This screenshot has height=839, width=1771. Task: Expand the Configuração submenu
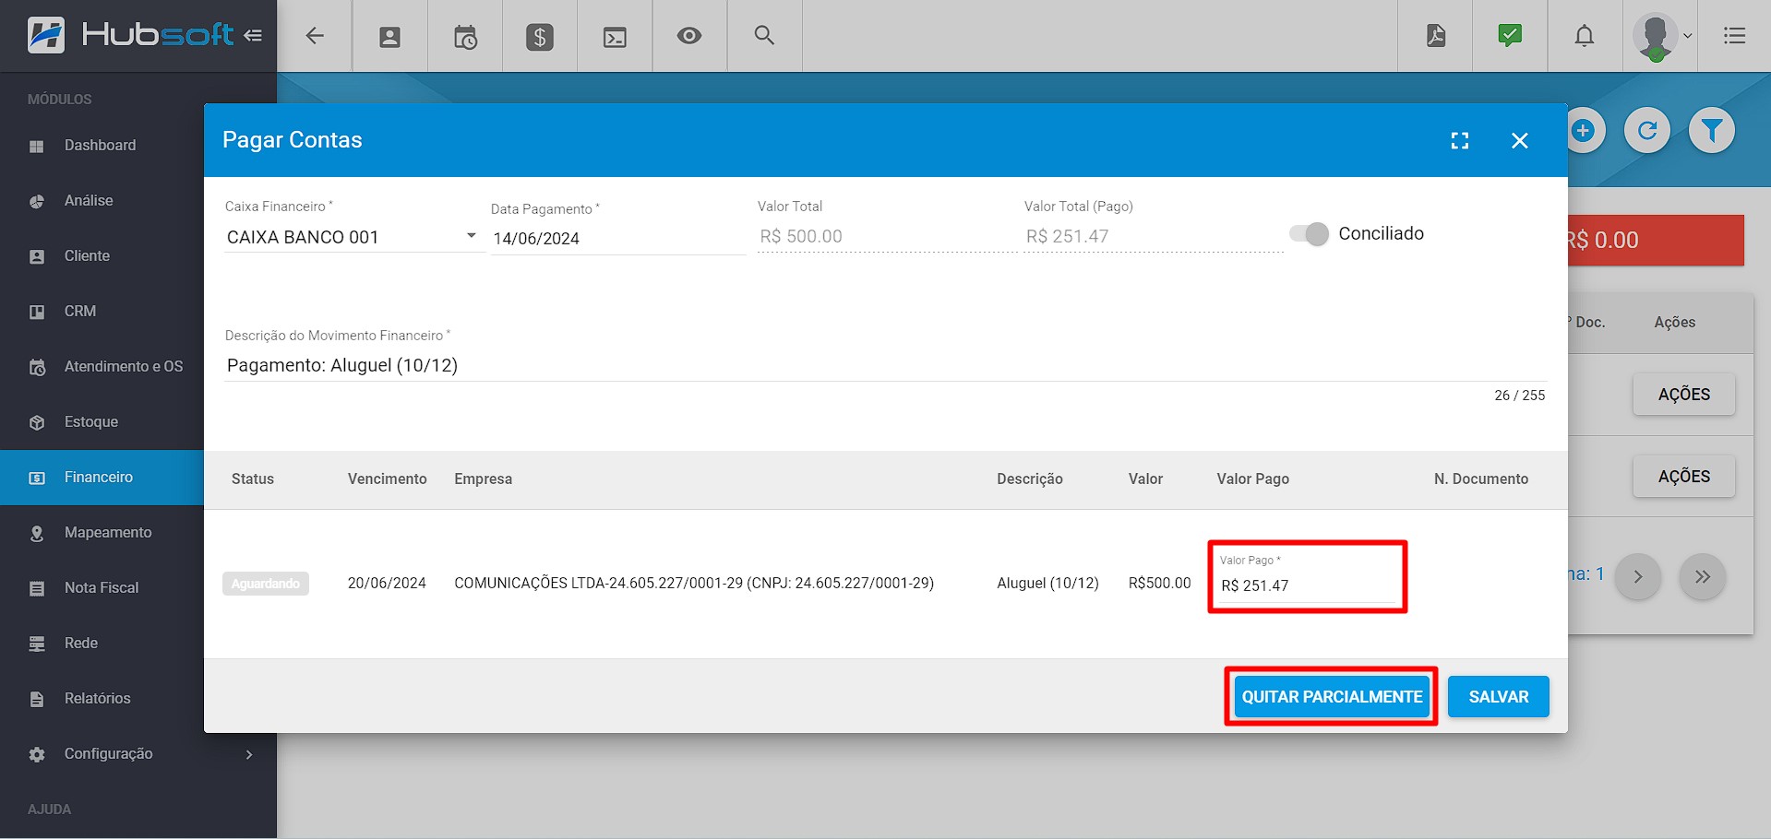coord(138,754)
